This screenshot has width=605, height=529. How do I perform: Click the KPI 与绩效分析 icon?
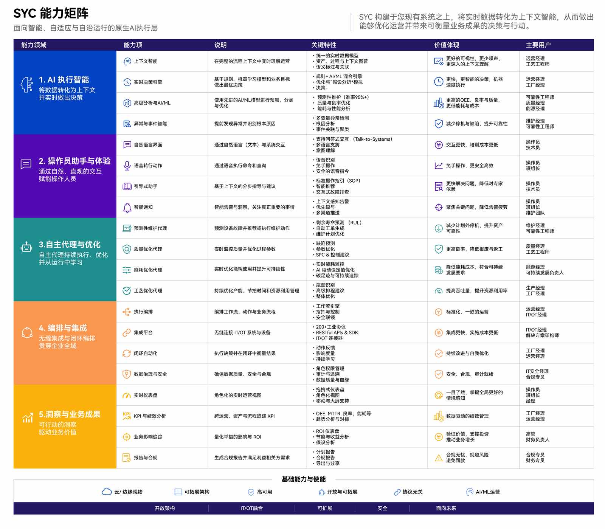[x=127, y=416]
